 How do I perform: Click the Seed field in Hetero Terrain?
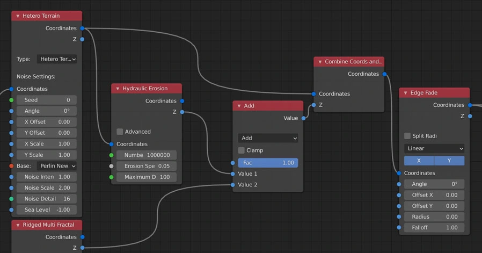click(x=47, y=100)
